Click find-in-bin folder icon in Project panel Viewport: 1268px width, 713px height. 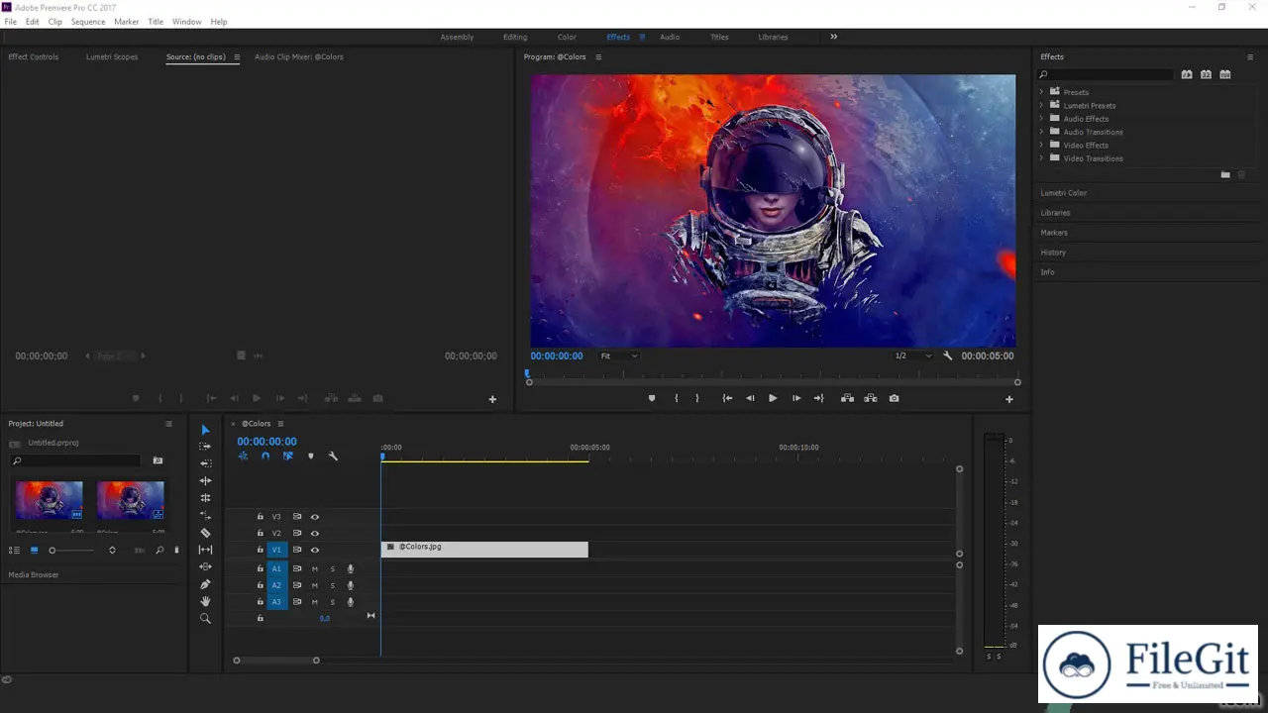pyautogui.click(x=158, y=460)
